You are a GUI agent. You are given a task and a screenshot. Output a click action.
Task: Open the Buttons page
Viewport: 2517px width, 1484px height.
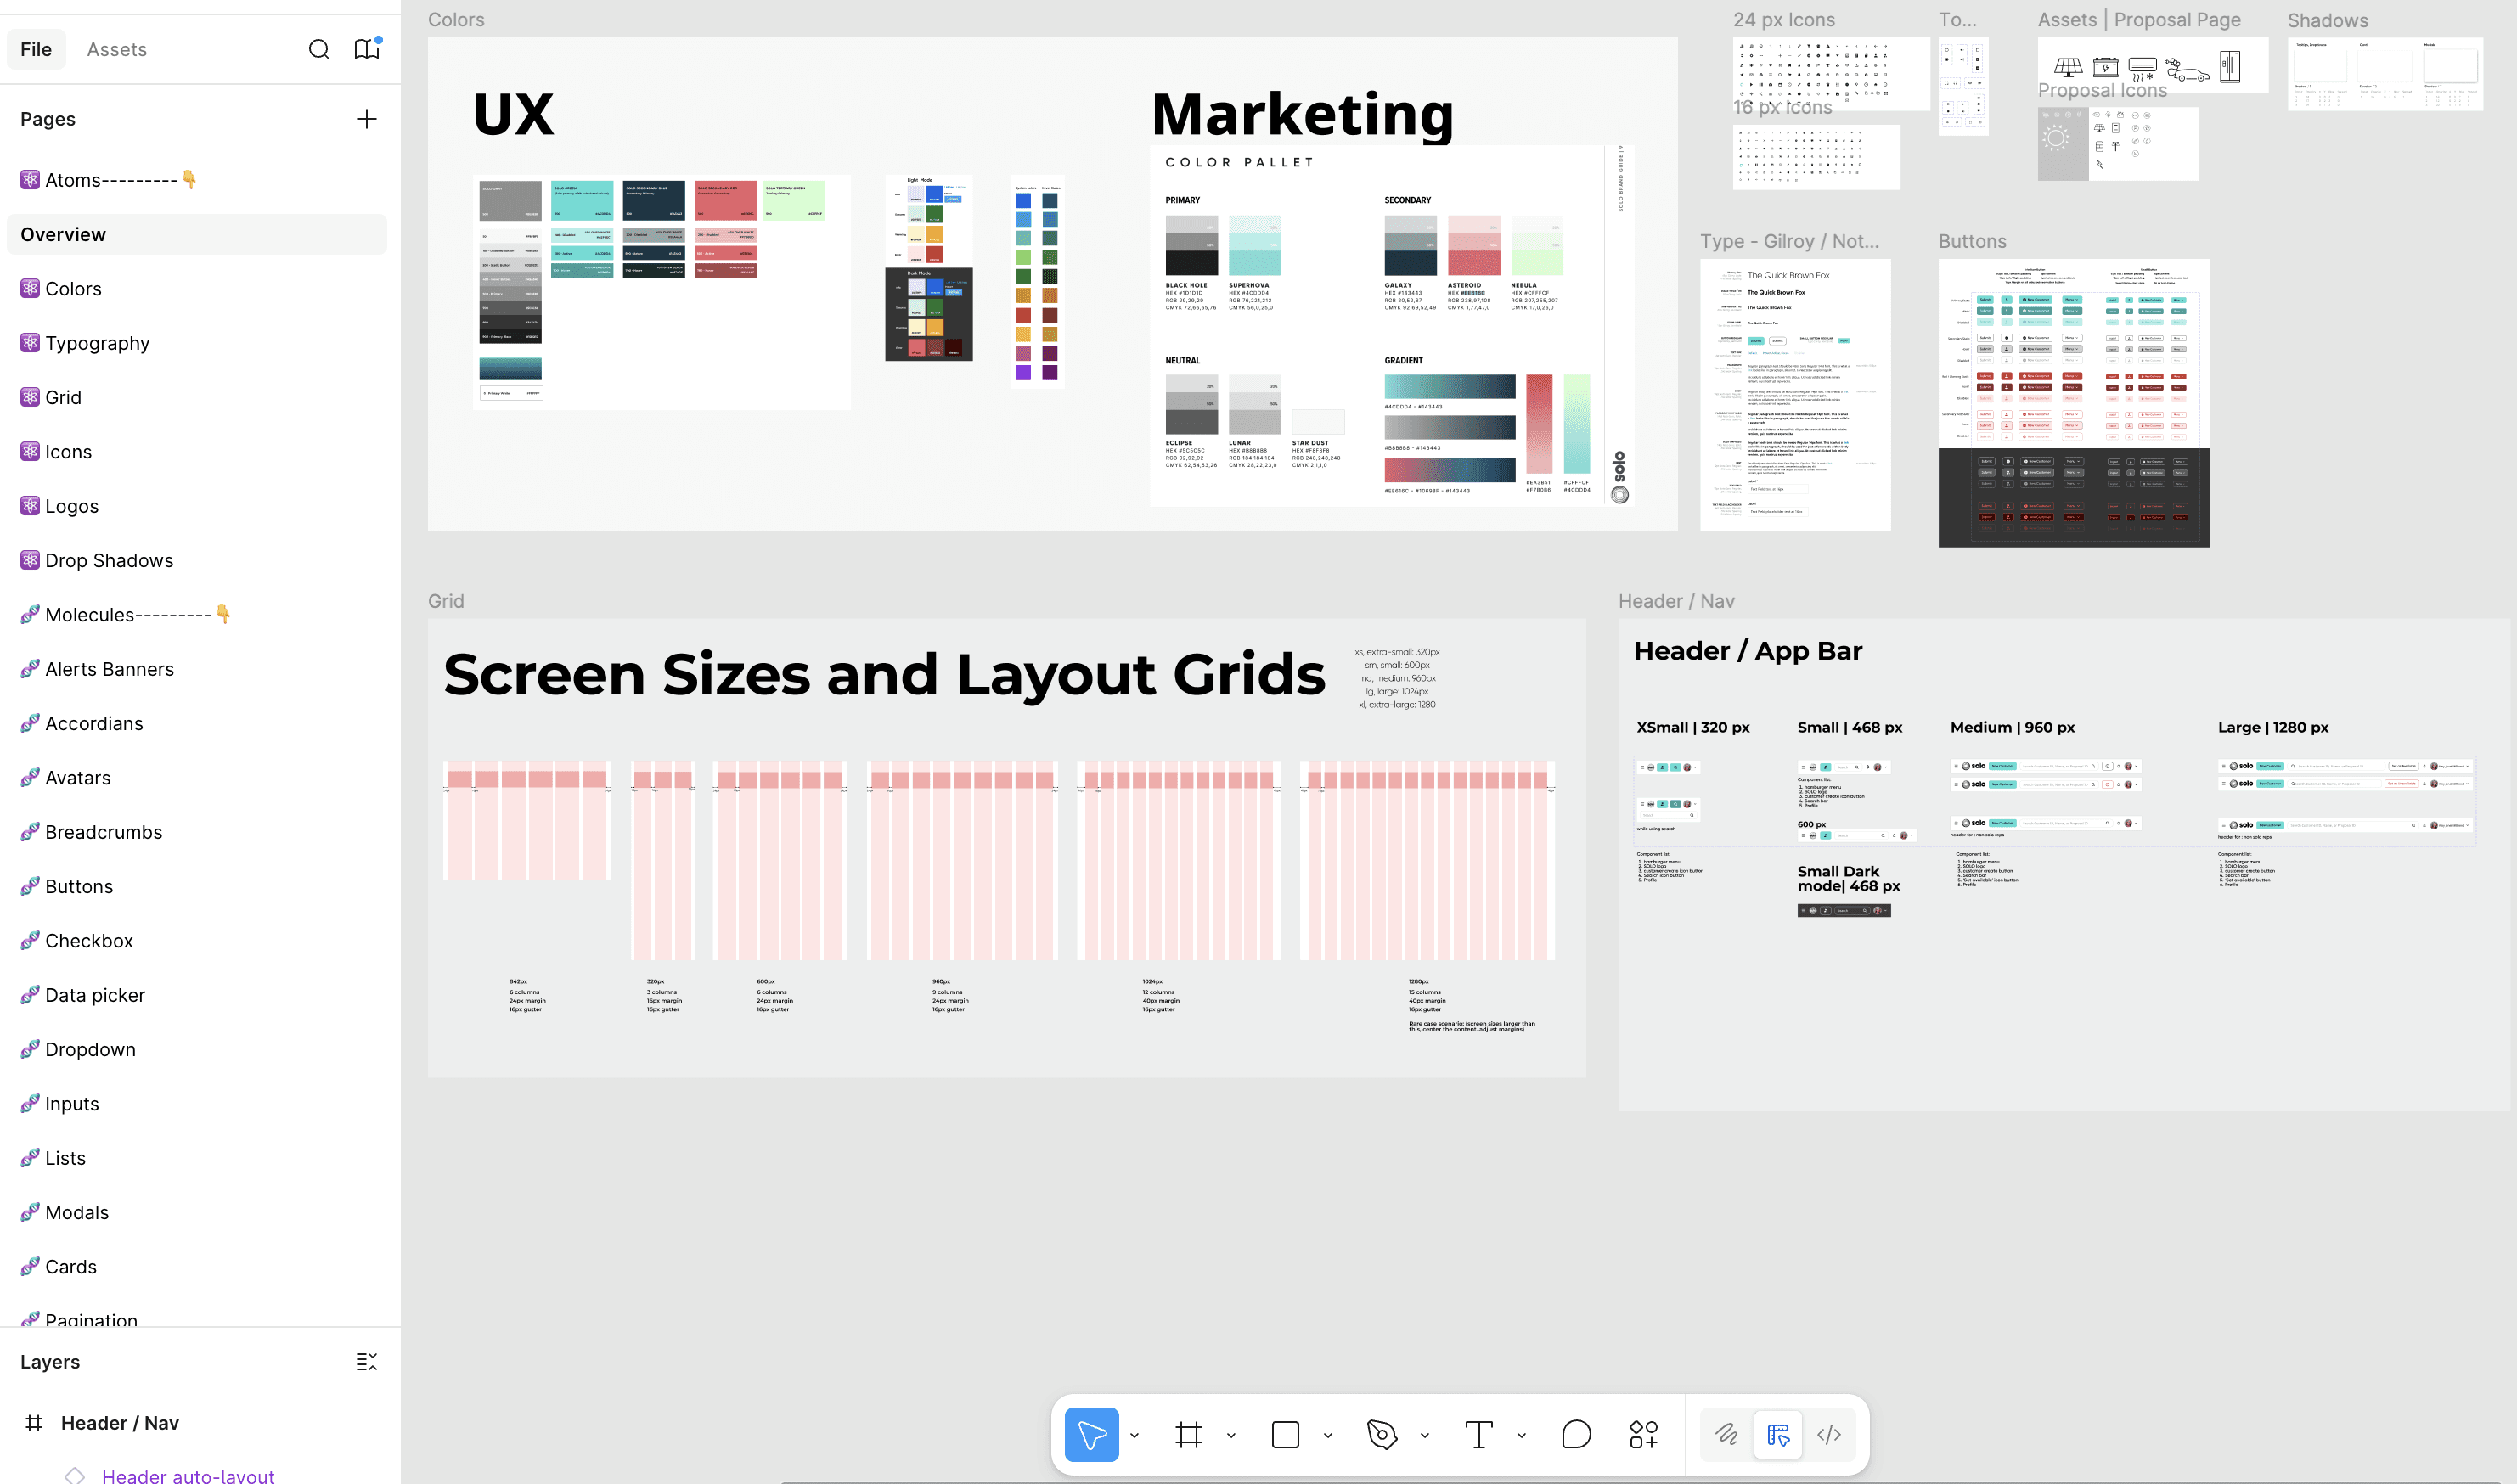pyautogui.click(x=196, y=886)
